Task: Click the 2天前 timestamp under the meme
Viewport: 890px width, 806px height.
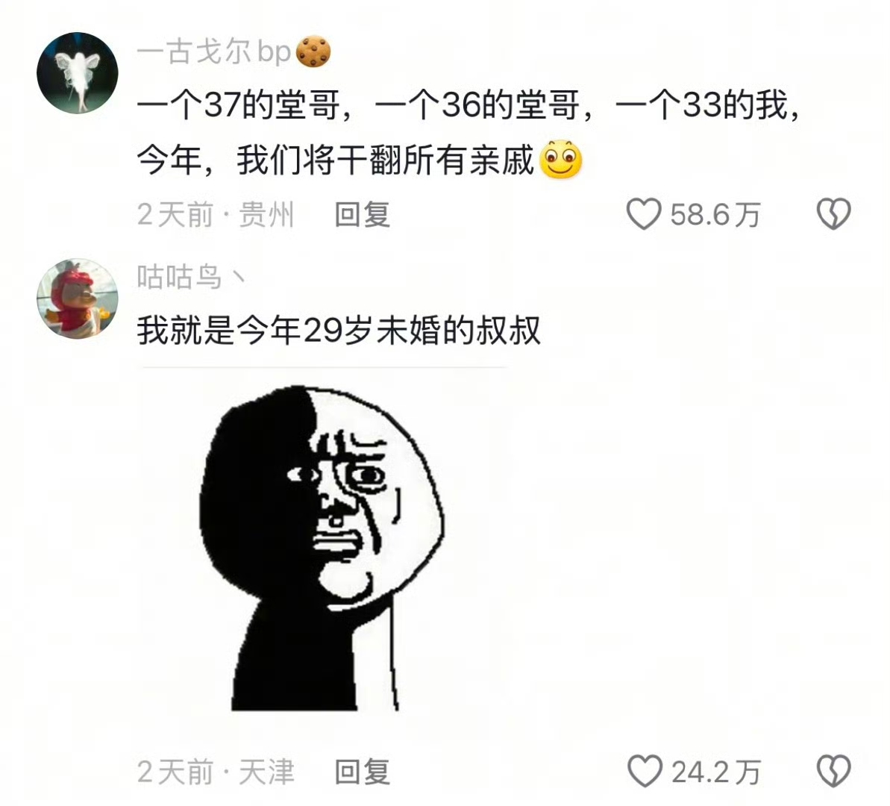Action: (x=175, y=772)
